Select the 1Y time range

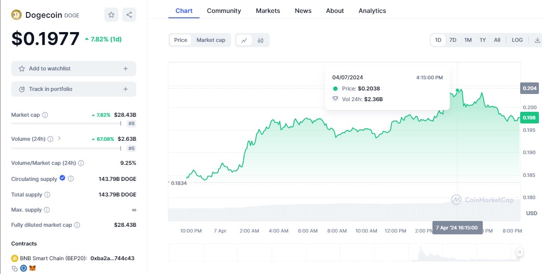pos(483,40)
